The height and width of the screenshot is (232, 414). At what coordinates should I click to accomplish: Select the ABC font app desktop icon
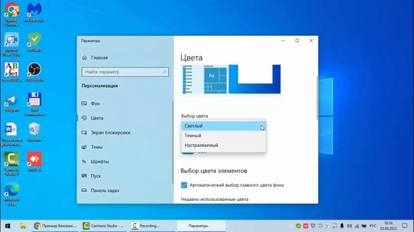12,72
